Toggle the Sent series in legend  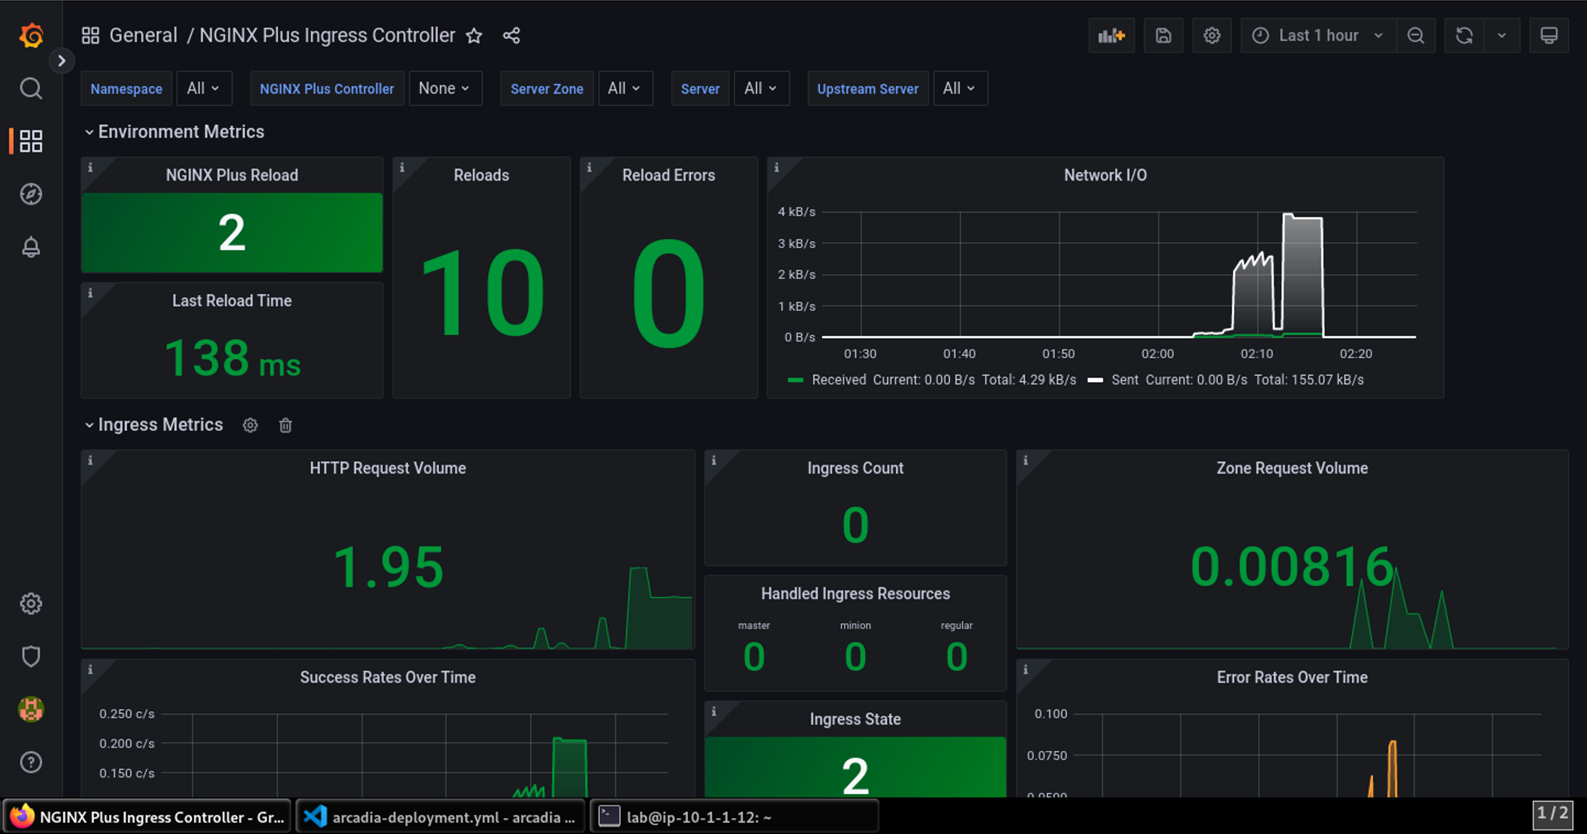click(1125, 380)
